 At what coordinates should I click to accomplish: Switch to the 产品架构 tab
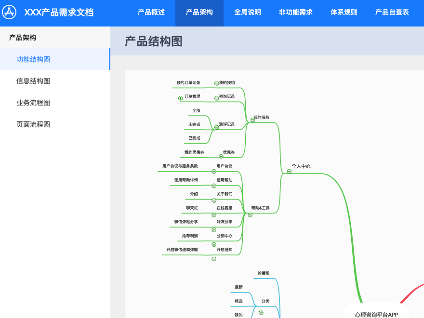coord(199,12)
